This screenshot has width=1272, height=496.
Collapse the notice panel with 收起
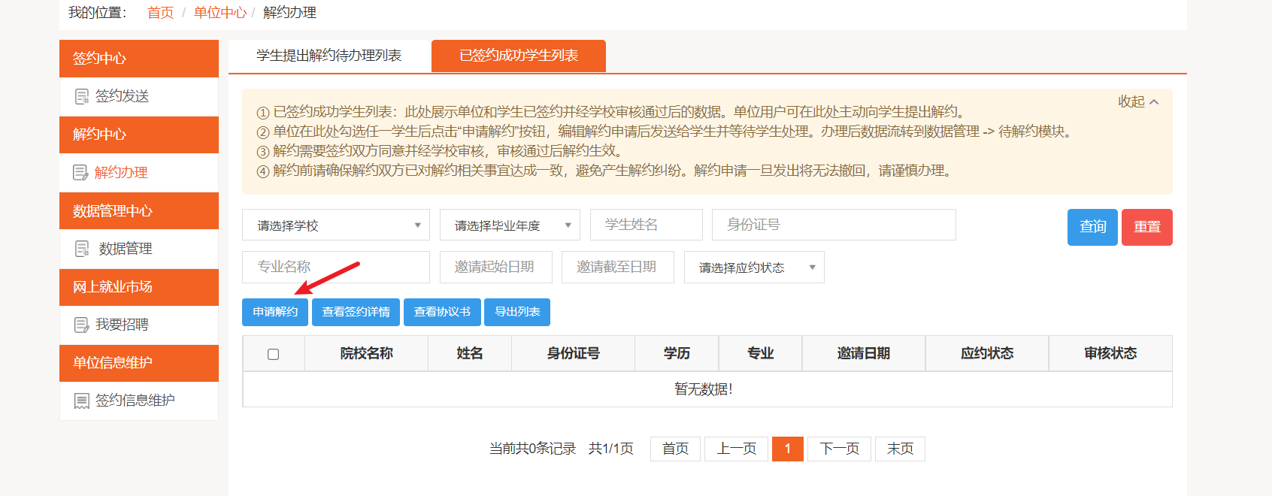1137,101
